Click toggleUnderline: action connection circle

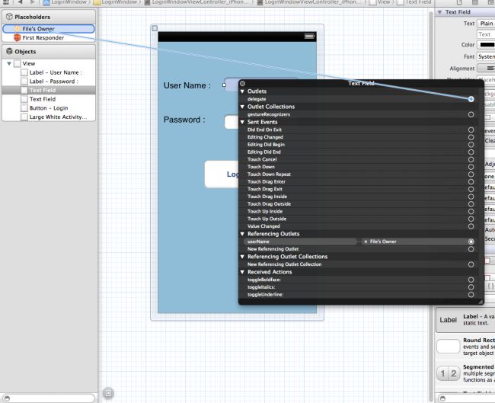(x=471, y=295)
